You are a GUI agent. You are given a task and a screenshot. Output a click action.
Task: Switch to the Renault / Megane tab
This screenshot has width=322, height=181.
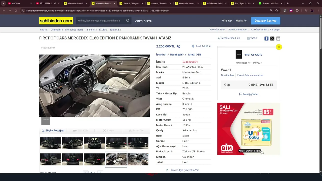131,4
